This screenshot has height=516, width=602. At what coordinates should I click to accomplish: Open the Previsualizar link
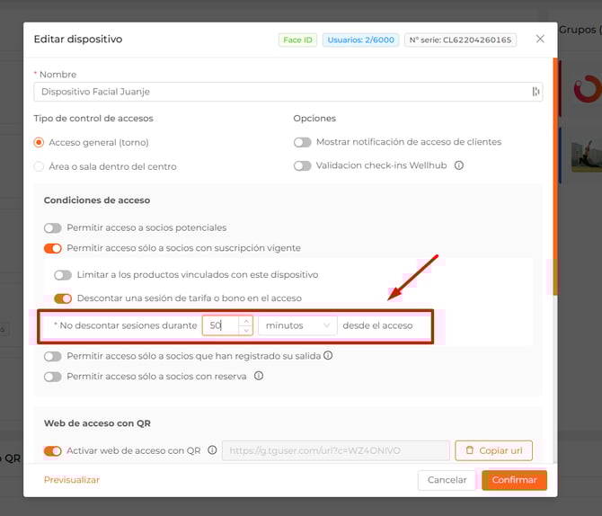click(72, 480)
